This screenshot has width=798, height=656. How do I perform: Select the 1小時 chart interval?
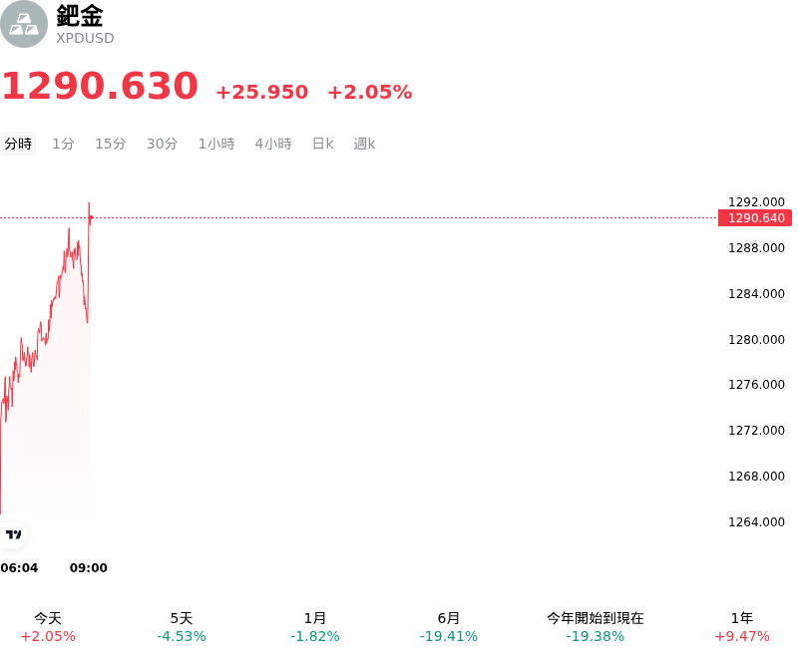[x=216, y=144]
